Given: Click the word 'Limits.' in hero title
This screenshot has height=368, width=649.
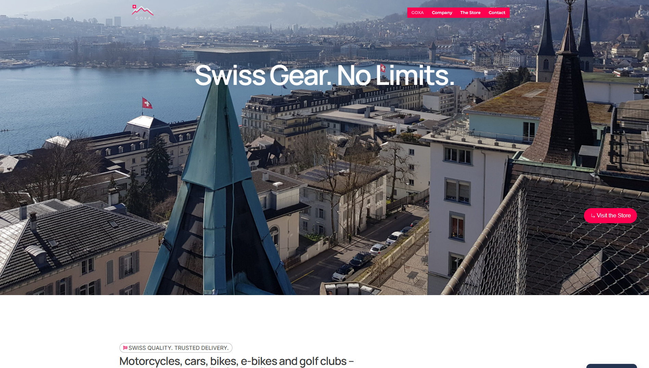Looking at the screenshot, I should (415, 75).
